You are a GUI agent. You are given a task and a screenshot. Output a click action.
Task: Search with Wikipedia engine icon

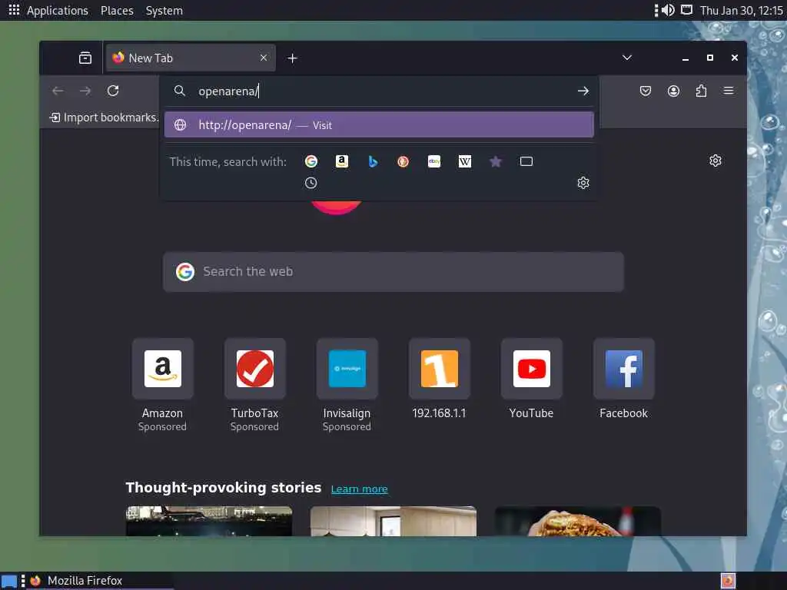point(465,161)
